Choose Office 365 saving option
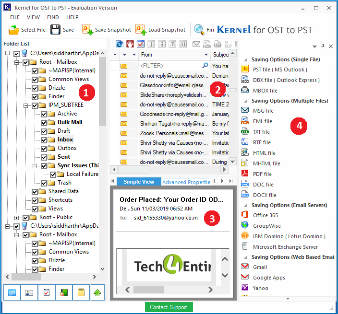This screenshot has width=338, height=314. coord(266,215)
